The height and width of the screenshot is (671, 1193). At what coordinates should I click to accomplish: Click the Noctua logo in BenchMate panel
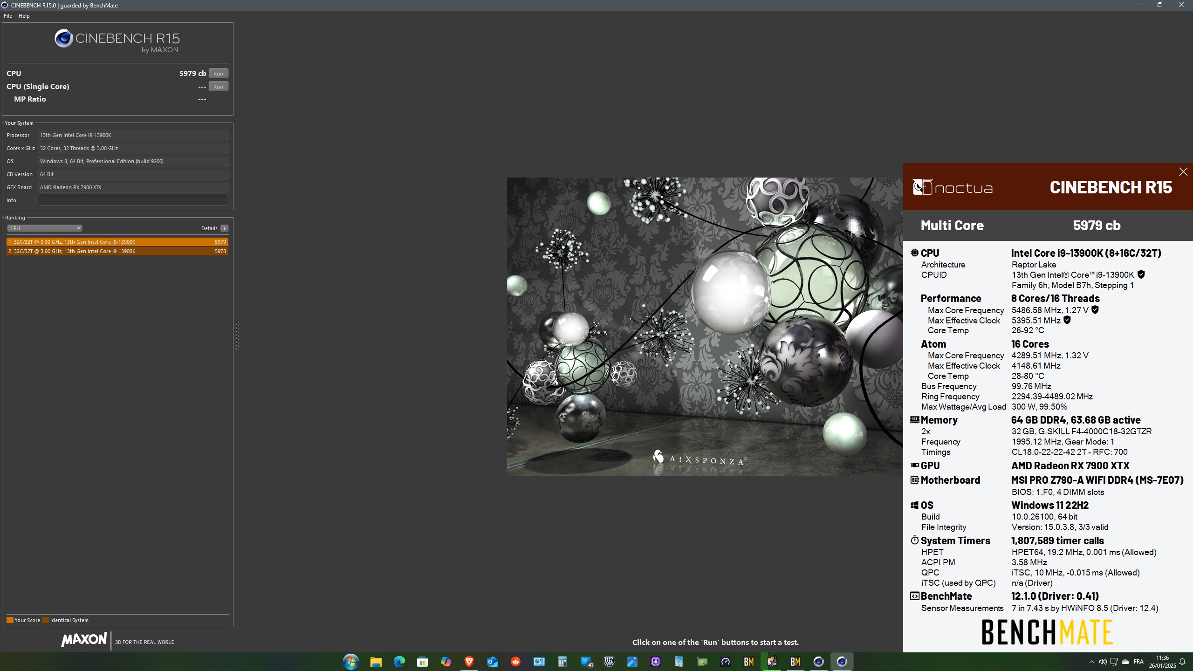(953, 187)
